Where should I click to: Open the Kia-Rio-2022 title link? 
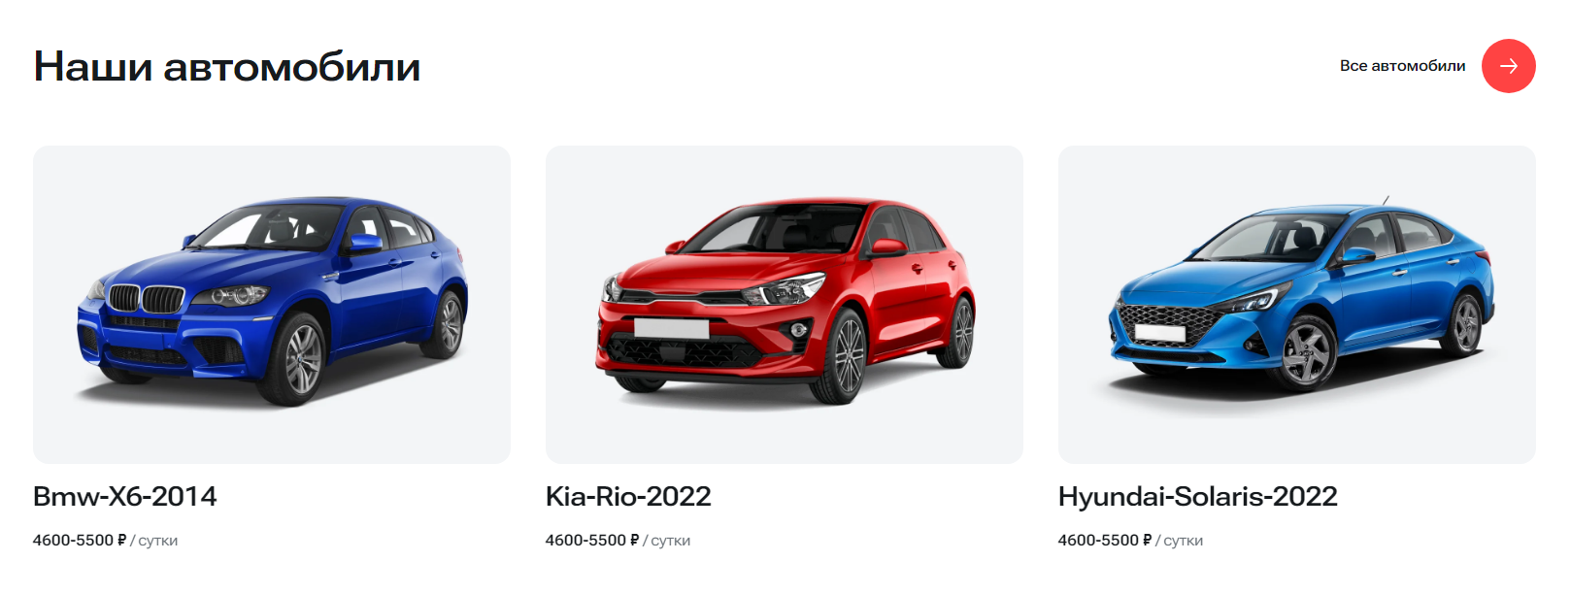pyautogui.click(x=628, y=496)
